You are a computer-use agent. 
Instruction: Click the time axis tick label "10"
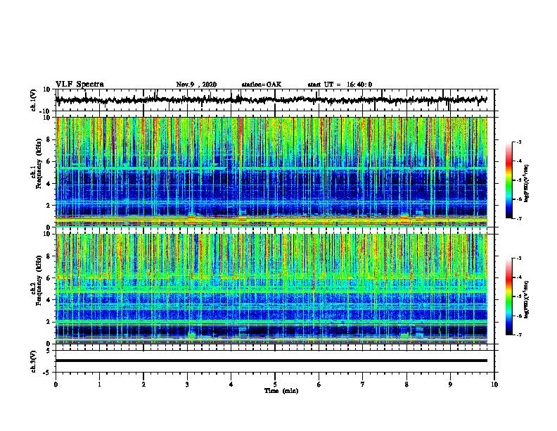point(494,385)
